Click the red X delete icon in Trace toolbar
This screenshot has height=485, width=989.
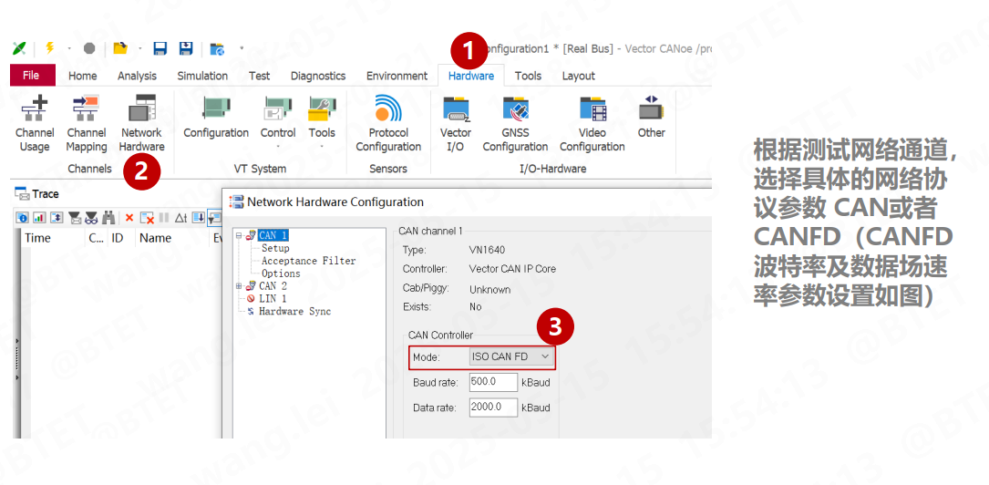[x=129, y=218]
